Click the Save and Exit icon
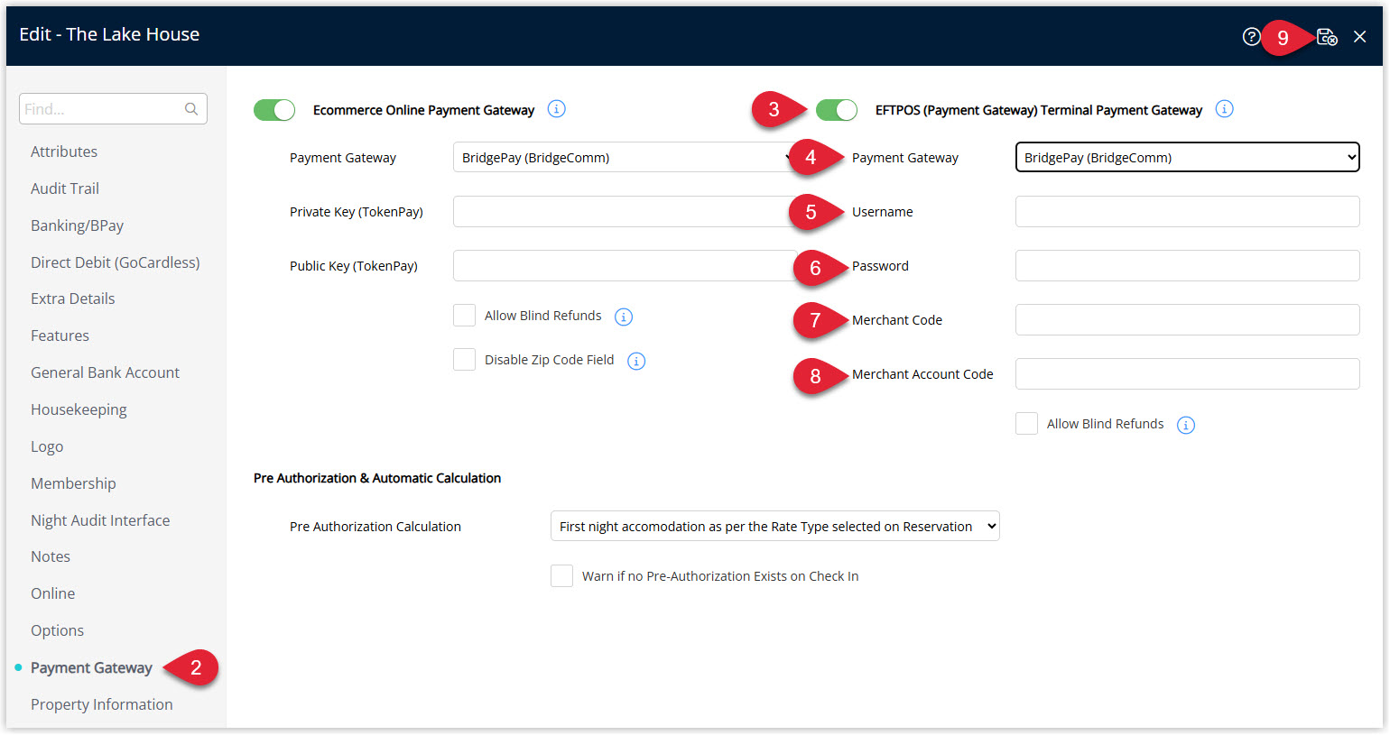Screen dimensions: 1390x735 point(1327,36)
